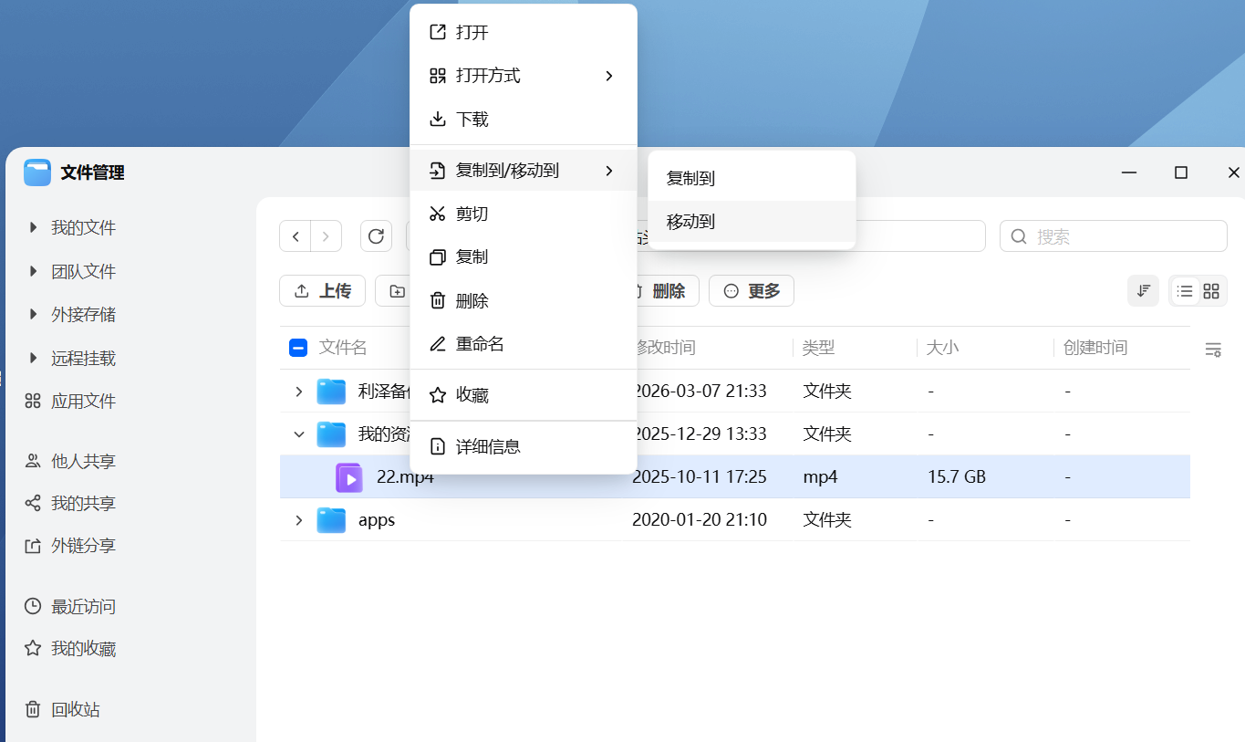Screen dimensions: 1245x742
Task: Click the 利泽备 folder icon
Action: point(331,392)
